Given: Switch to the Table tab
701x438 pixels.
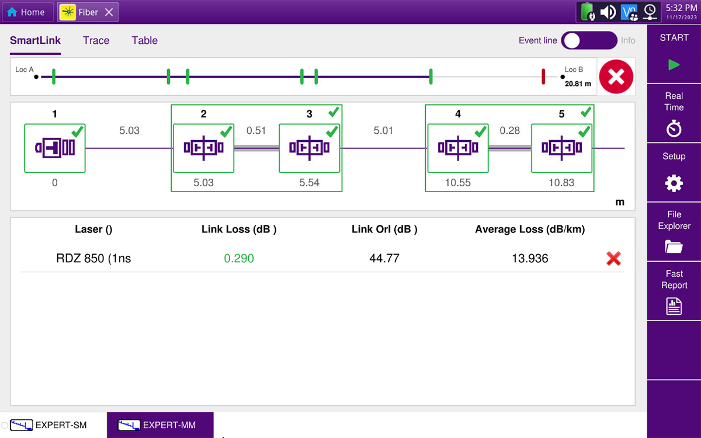Looking at the screenshot, I should pos(144,40).
